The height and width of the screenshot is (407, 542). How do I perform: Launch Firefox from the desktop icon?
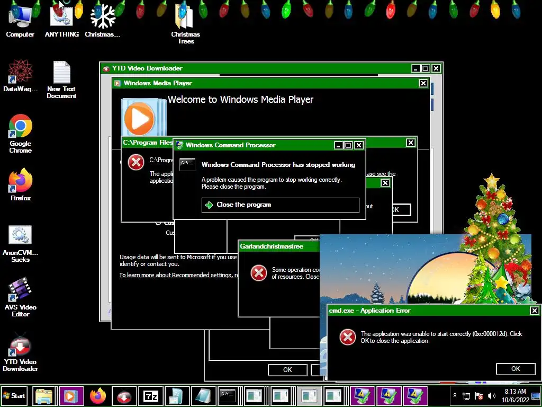(21, 185)
